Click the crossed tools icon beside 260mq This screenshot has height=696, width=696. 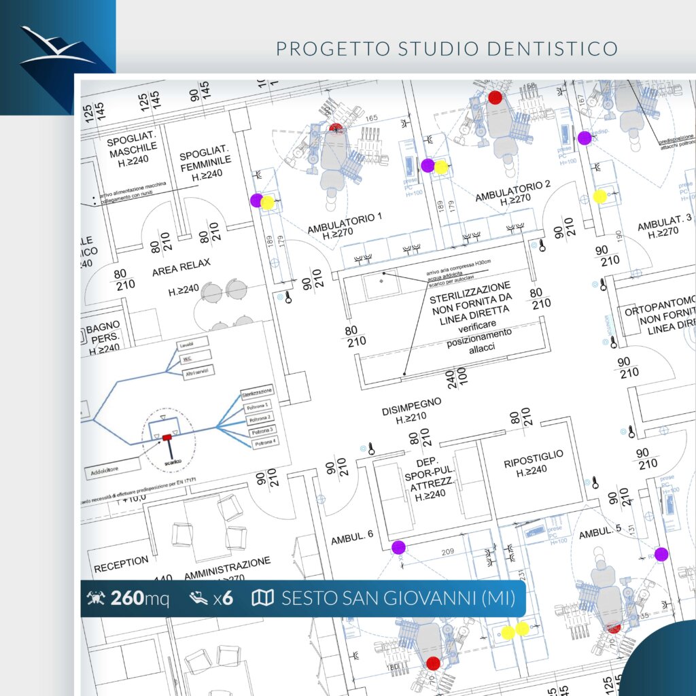96,598
